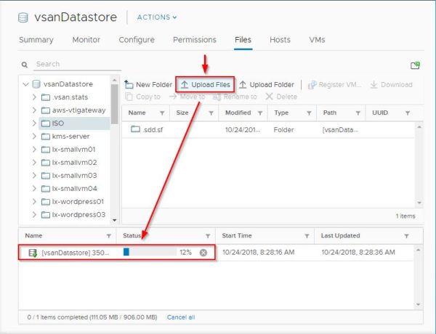Click the datastore icon beside vsanDatastore title
The image size is (436, 334).
[x=23, y=17]
